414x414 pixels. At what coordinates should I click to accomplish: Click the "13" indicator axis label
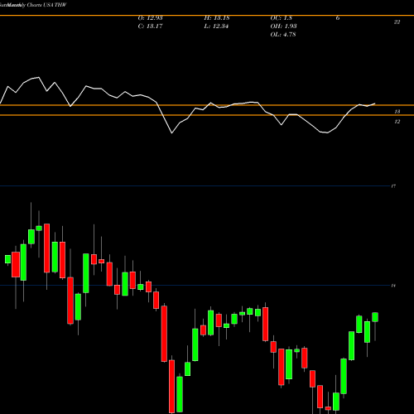tap(397, 112)
